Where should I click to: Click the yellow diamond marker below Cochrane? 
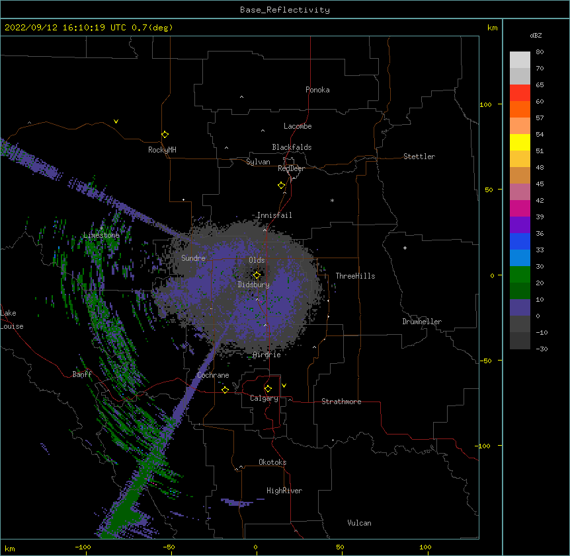(x=225, y=390)
